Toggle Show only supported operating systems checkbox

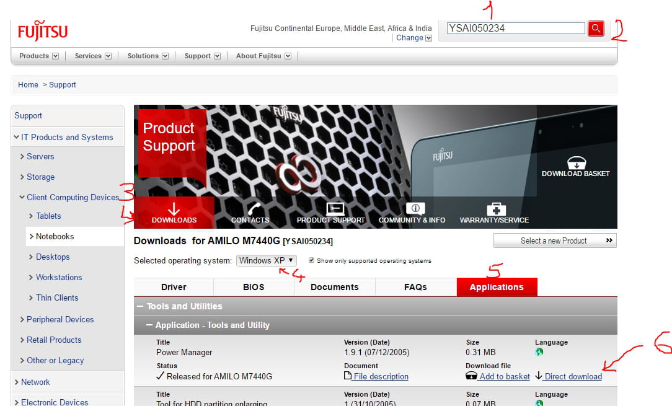[x=312, y=260]
